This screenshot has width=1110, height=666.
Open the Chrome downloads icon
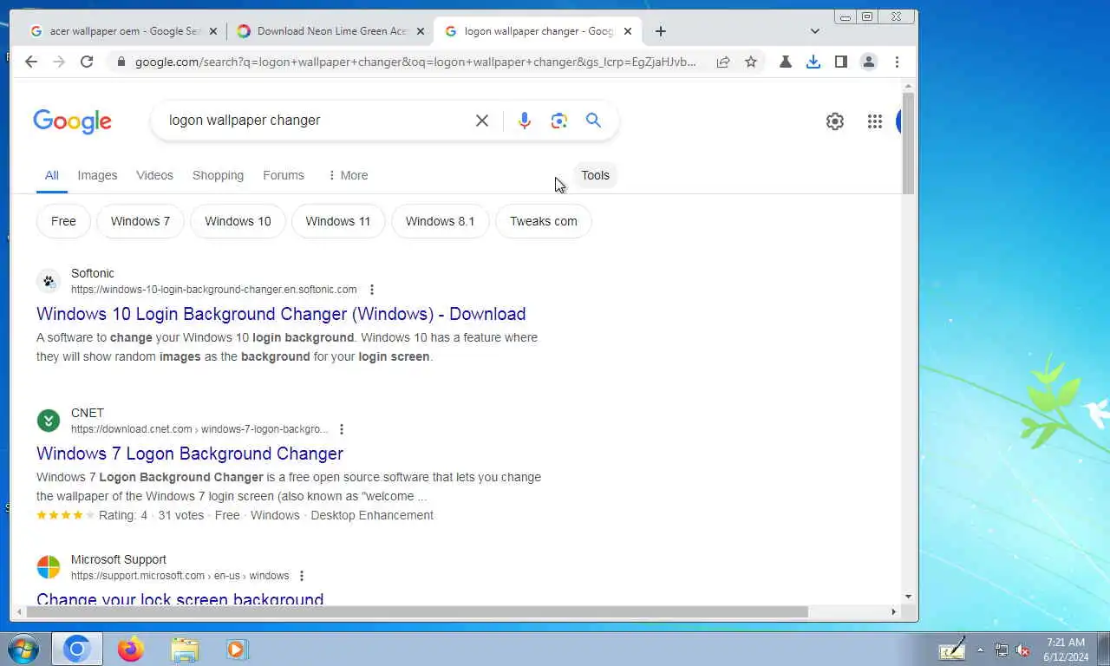tap(813, 62)
